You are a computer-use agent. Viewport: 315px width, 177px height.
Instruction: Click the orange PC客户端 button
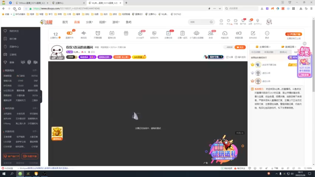coord(294,34)
